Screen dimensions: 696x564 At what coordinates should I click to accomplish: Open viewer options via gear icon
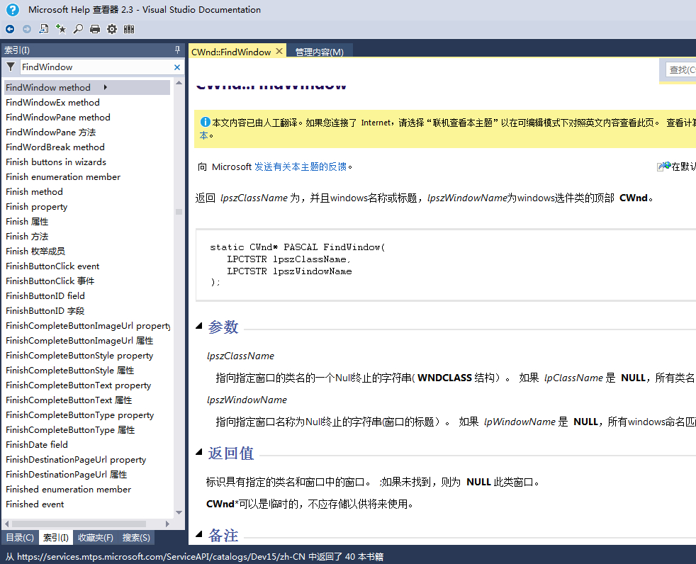coord(112,29)
